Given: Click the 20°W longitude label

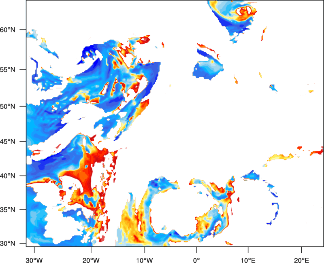Looking at the screenshot, I should click(91, 260).
